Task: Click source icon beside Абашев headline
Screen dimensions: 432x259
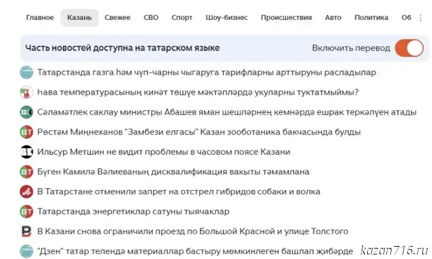Action: coord(27,112)
